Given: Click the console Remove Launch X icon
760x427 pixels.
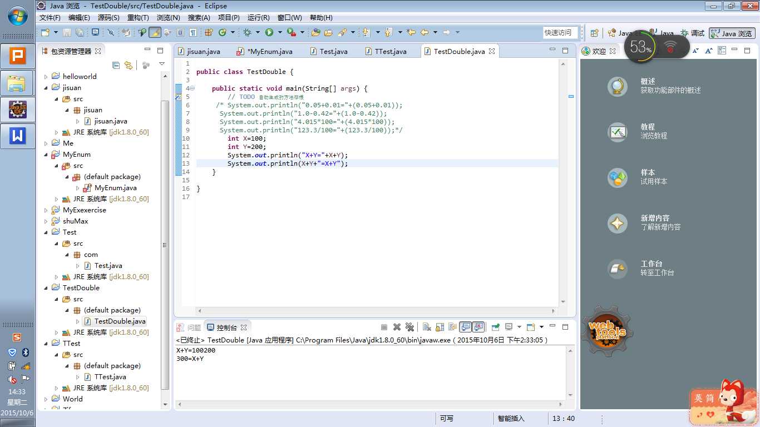Looking at the screenshot, I should point(397,327).
